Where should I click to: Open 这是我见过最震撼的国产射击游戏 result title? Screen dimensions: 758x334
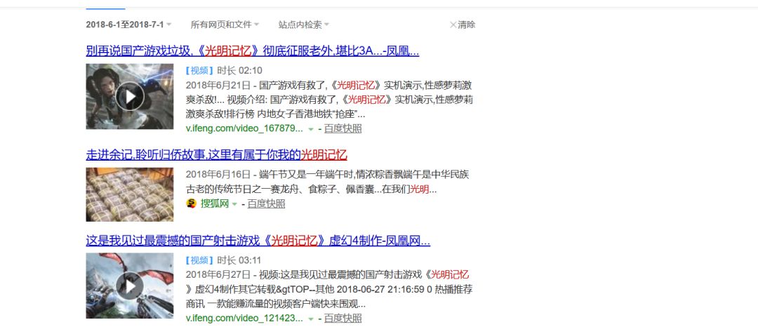pyautogui.click(x=258, y=241)
